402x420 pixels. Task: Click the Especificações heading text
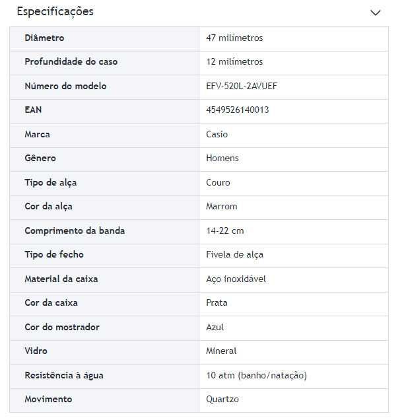tap(55, 12)
